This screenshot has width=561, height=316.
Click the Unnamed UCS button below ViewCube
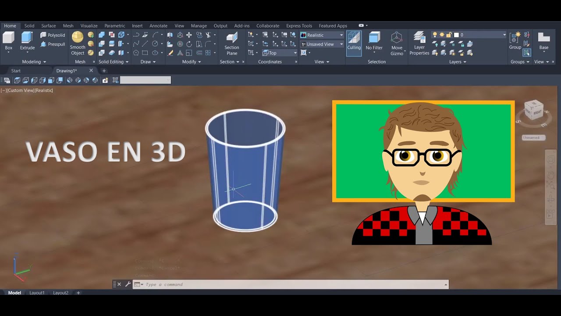(533, 137)
